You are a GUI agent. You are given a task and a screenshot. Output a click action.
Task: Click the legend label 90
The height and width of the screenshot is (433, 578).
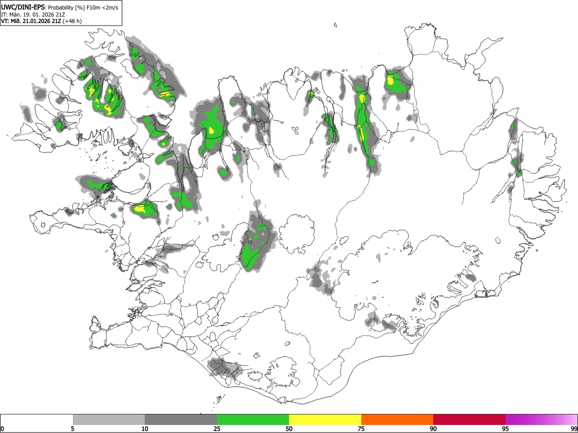[x=433, y=428]
